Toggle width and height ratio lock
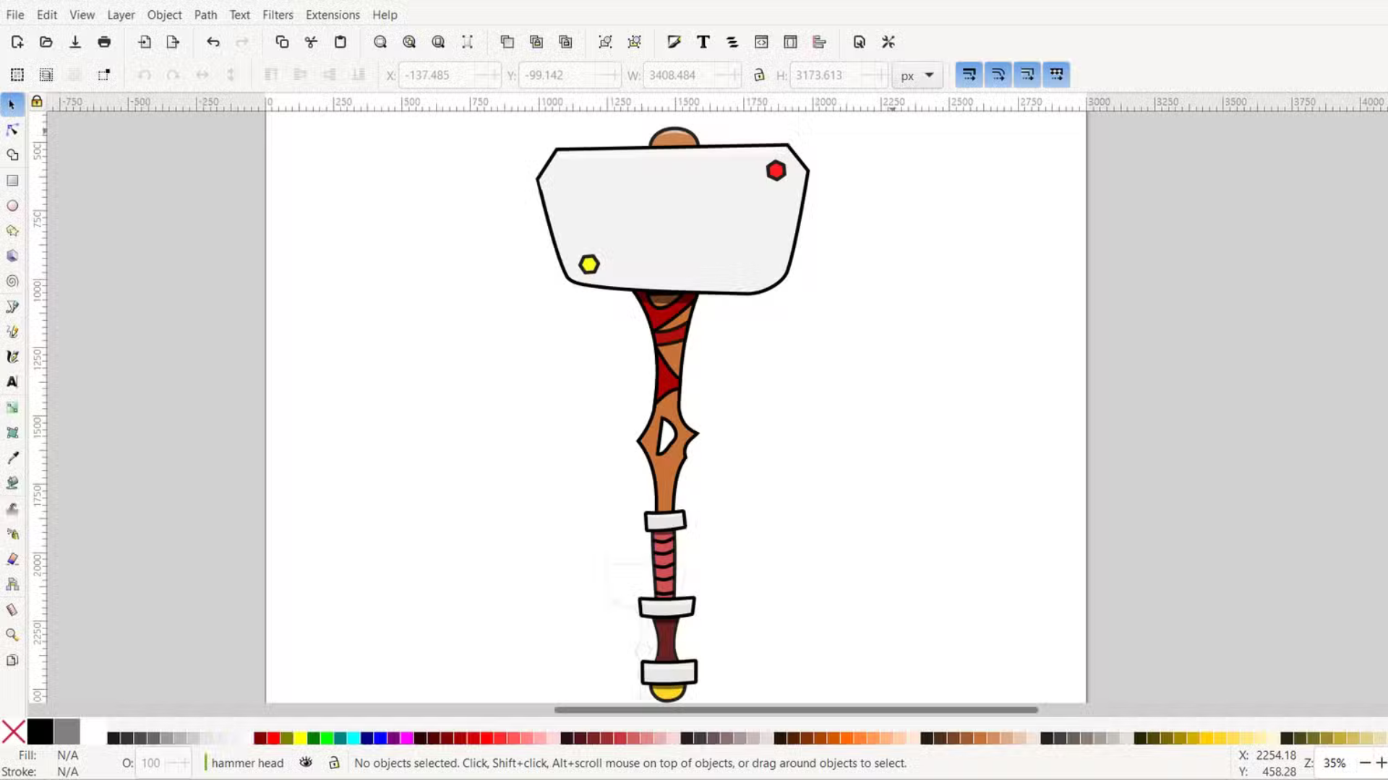 759,75
